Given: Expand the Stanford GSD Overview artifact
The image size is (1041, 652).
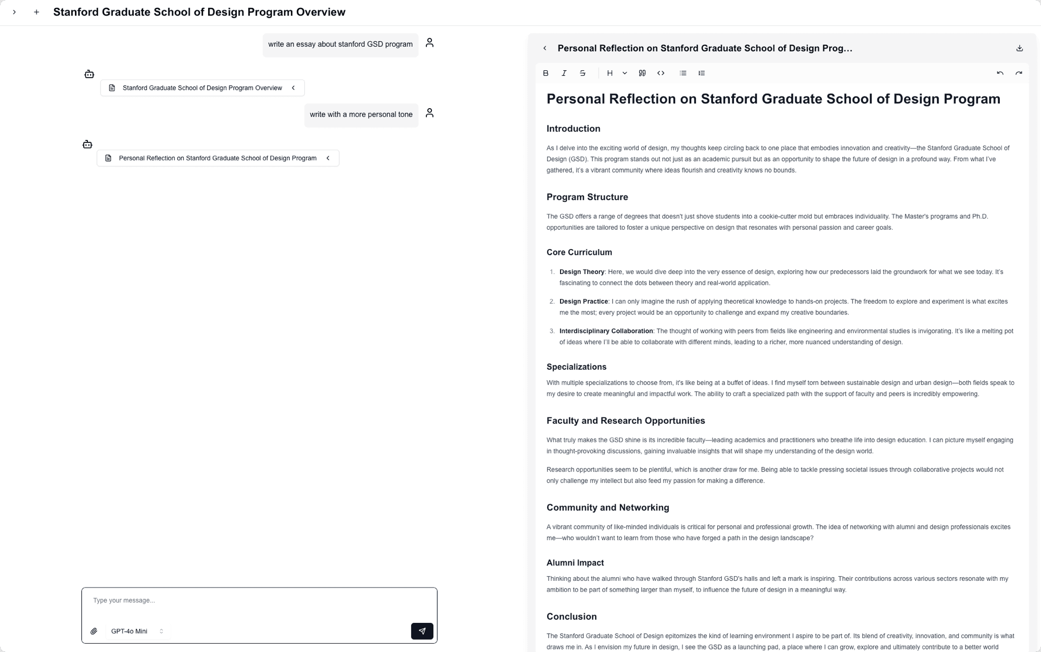Looking at the screenshot, I should pos(293,88).
